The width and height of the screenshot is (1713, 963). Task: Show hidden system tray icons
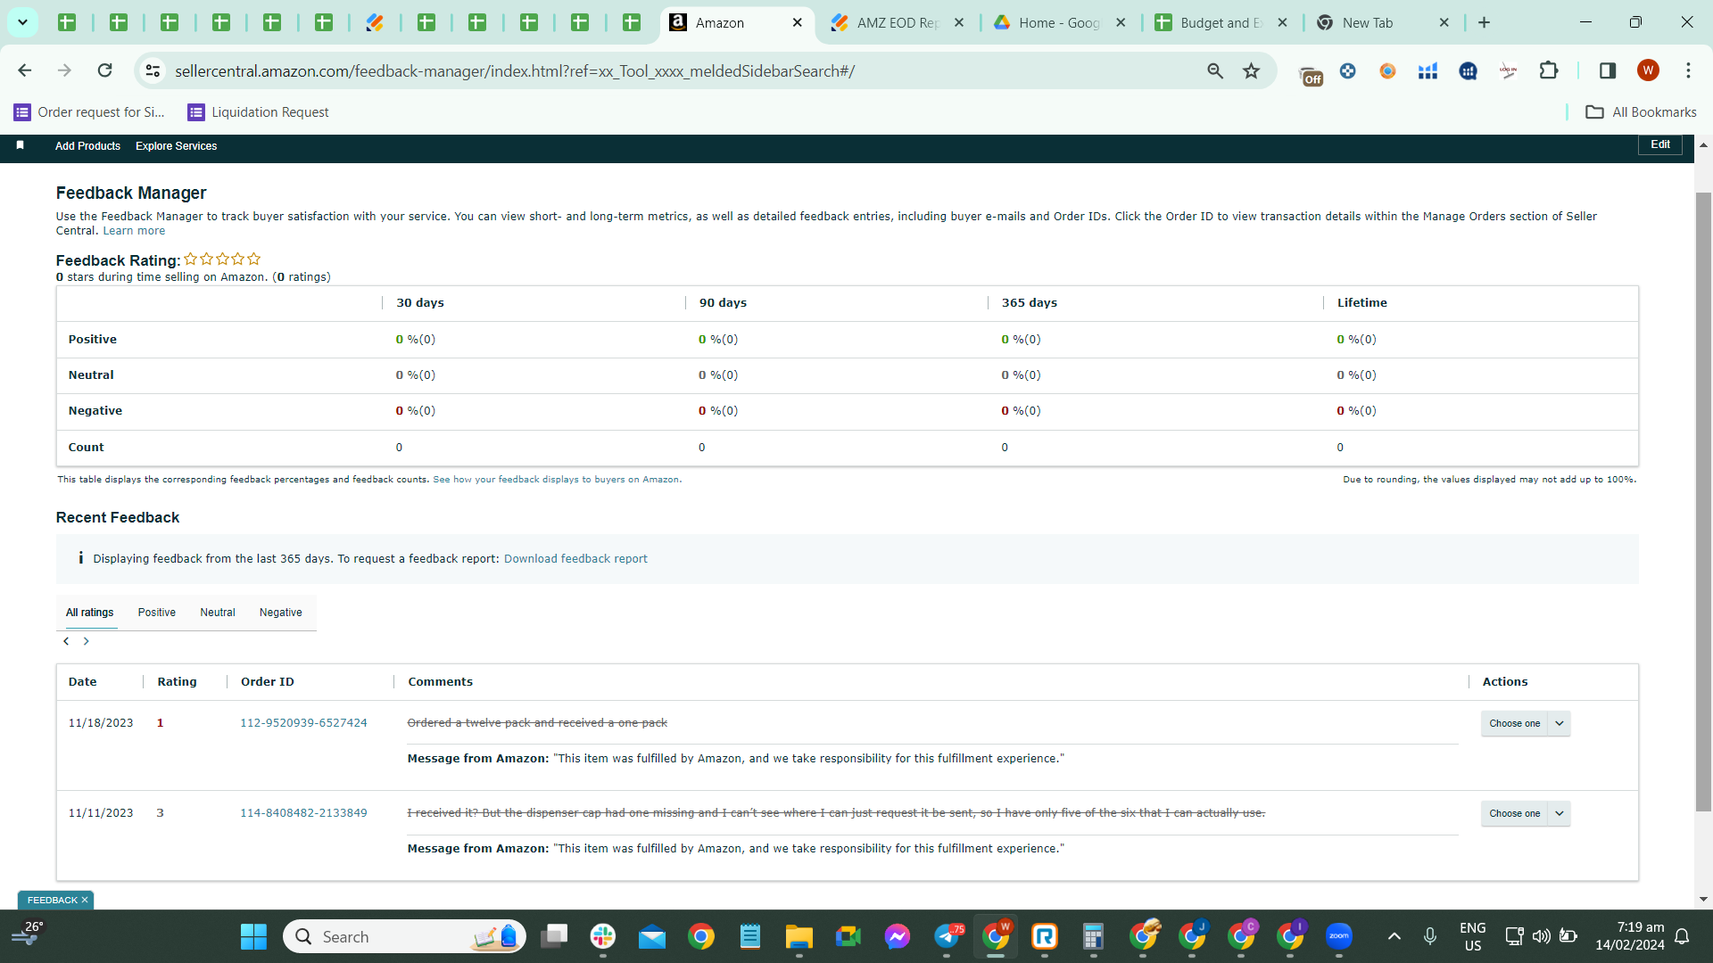1394,936
